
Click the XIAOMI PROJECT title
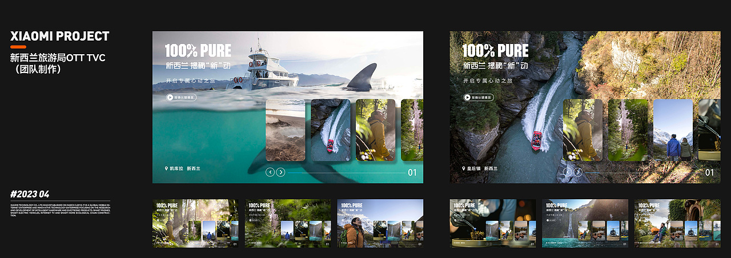click(60, 36)
